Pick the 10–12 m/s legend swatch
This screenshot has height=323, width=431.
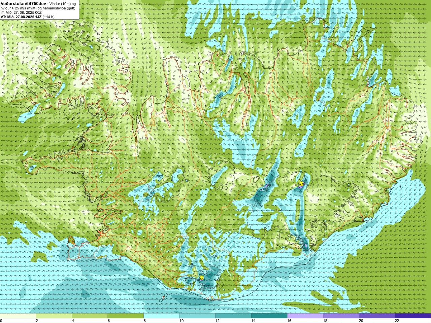point(197,316)
